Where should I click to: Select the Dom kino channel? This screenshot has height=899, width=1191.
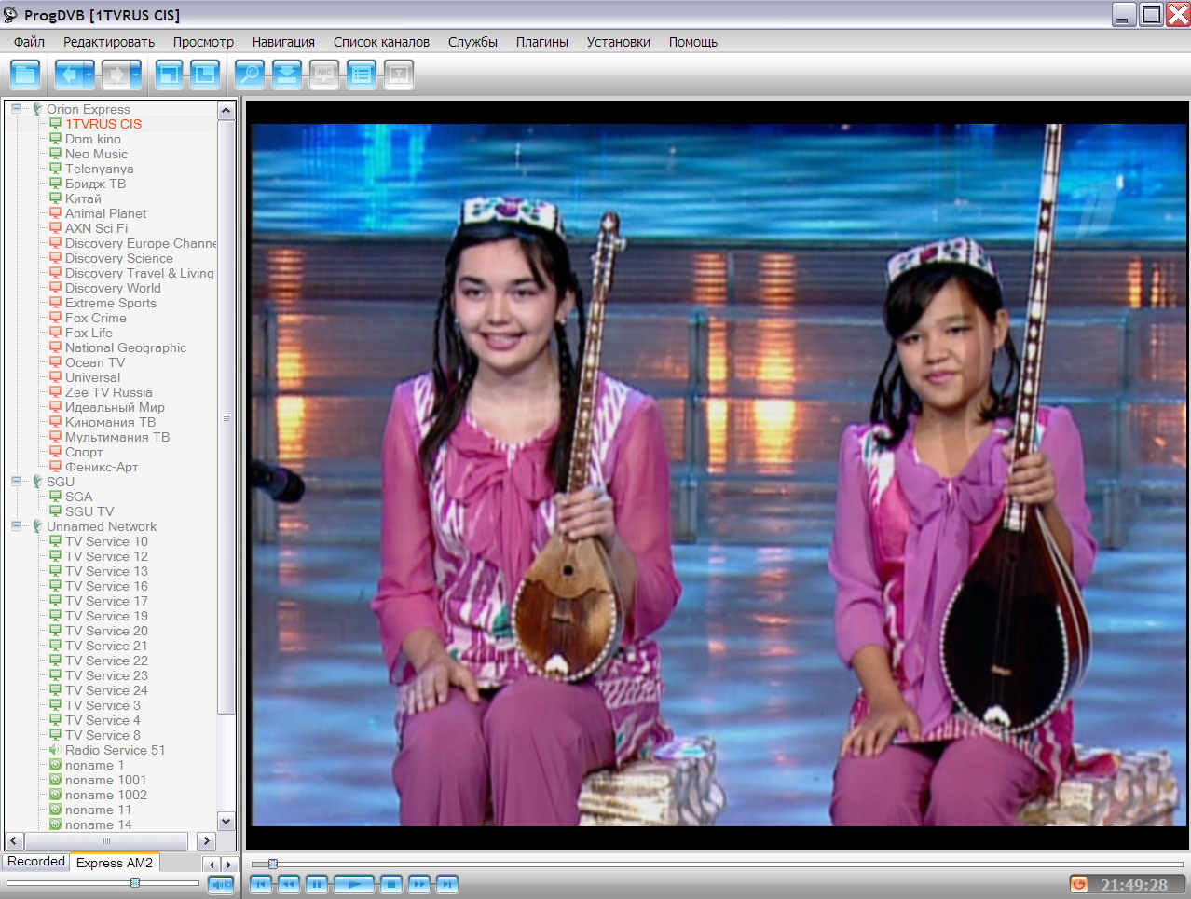coord(93,139)
